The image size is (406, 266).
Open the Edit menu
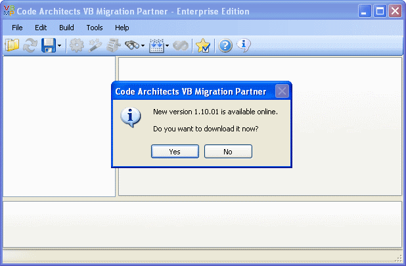(41, 28)
